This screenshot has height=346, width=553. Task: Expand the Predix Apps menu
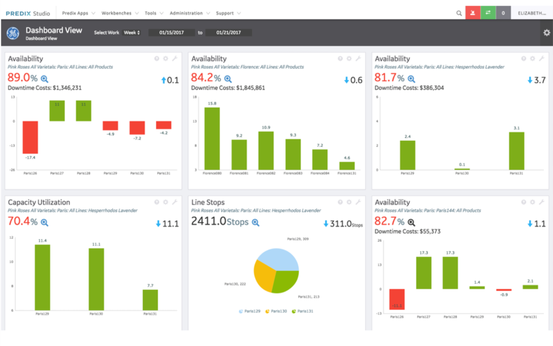78,13
